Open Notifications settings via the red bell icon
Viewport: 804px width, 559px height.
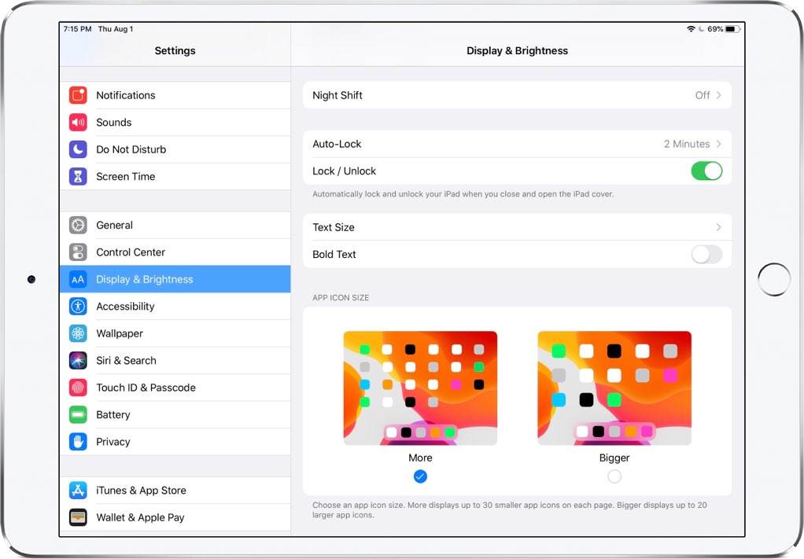point(77,95)
